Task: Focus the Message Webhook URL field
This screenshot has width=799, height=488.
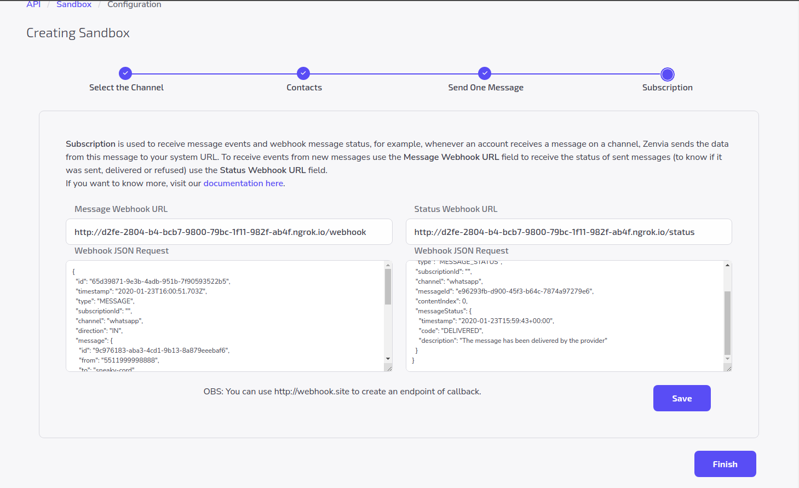Action: 229,232
